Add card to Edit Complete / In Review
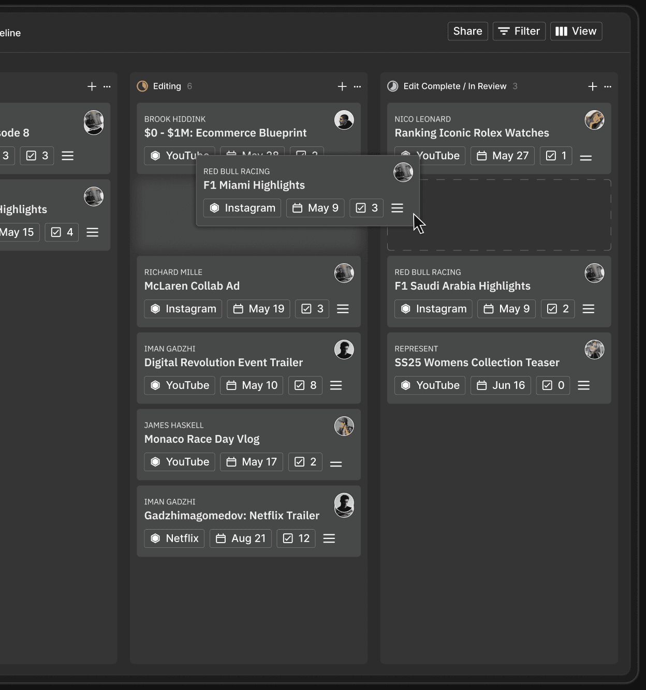The height and width of the screenshot is (690, 646). click(593, 86)
